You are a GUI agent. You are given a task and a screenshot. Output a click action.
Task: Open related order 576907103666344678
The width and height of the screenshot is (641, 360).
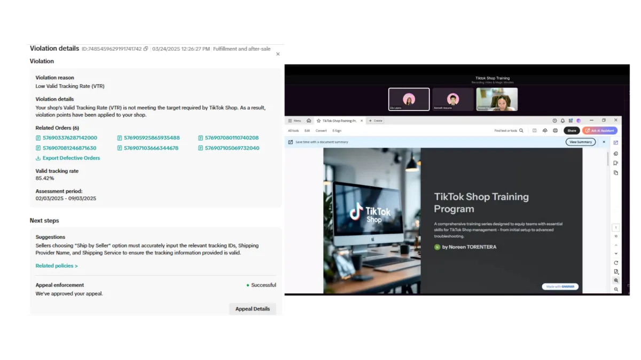148,148
